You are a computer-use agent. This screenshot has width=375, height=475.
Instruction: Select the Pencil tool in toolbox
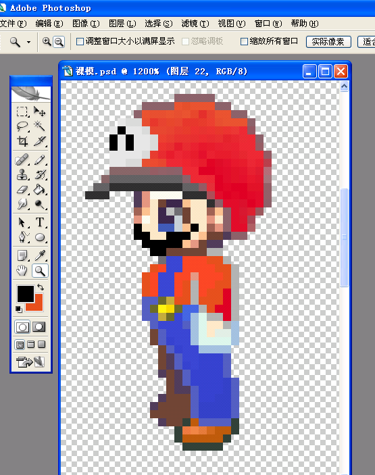(39, 159)
